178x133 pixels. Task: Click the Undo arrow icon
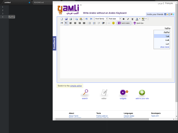(x=86, y=19)
